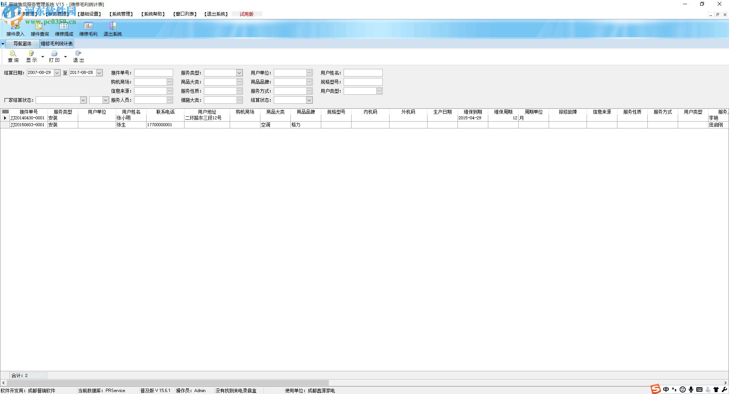Open the 【窗口列表】 menu
729x394 pixels.
click(x=185, y=14)
